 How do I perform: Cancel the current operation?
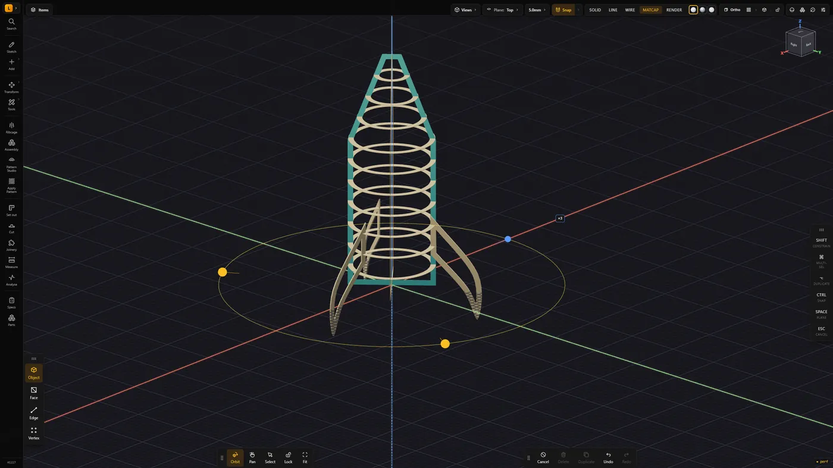click(x=543, y=457)
